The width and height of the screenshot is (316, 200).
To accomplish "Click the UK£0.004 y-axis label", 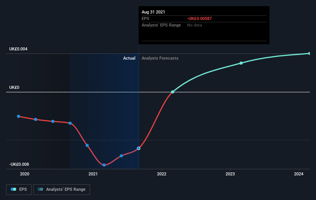I will (18, 49).
